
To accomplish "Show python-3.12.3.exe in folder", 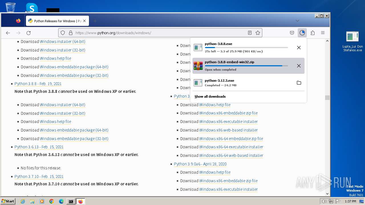I will [x=299, y=83].
